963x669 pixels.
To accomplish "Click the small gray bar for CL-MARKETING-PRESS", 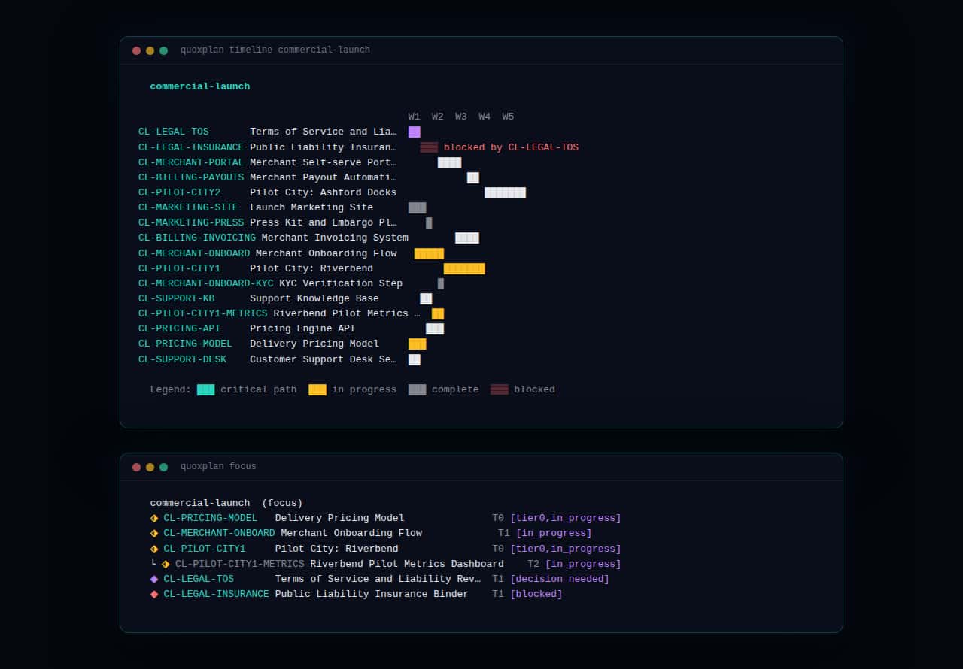I will 429,222.
